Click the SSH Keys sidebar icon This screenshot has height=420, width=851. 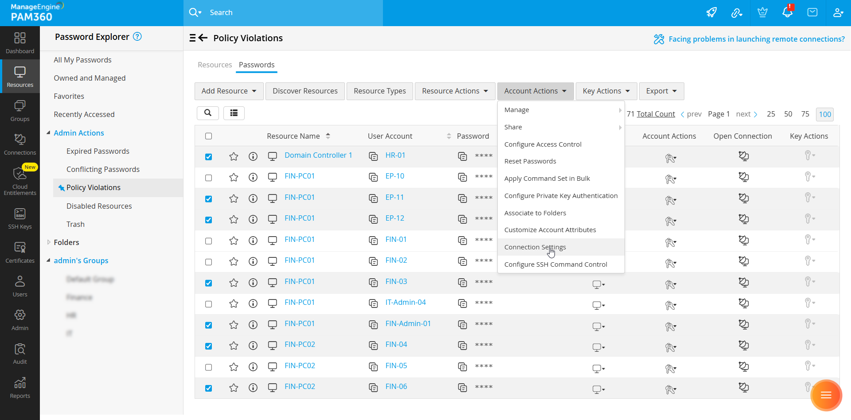tap(20, 219)
